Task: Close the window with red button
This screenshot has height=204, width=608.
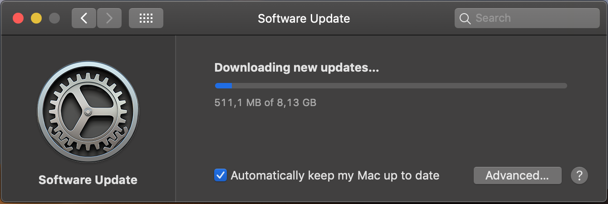Action: coord(18,18)
